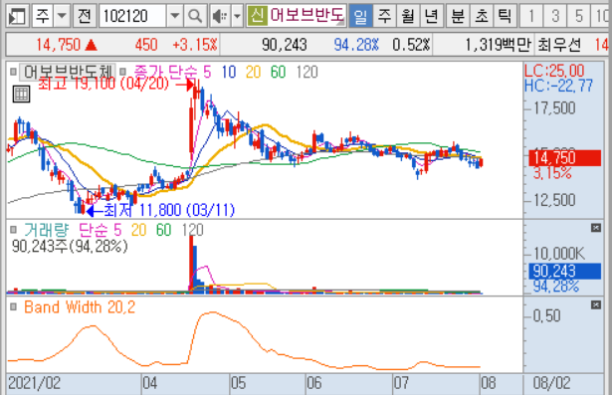Close the Band Width indicator panel
The height and width of the screenshot is (395, 612).
(x=596, y=304)
